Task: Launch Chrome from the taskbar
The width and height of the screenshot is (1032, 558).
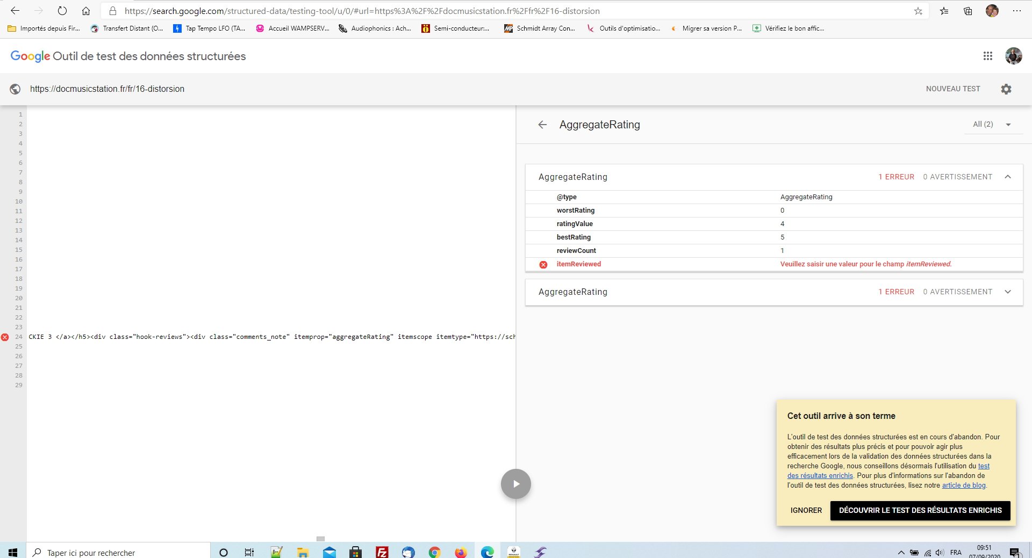Action: (x=435, y=552)
